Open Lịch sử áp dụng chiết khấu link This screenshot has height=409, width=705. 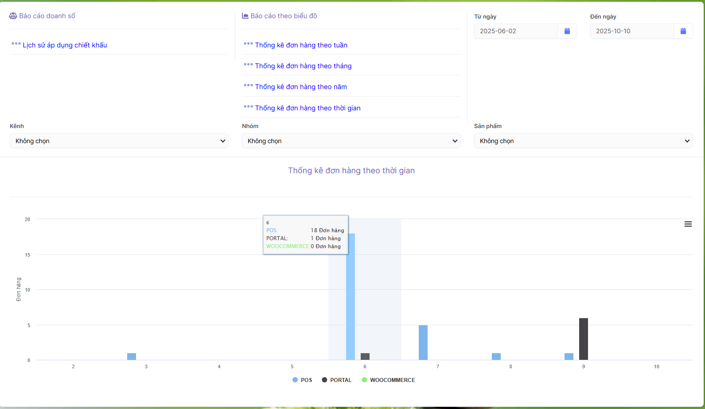tap(65, 45)
